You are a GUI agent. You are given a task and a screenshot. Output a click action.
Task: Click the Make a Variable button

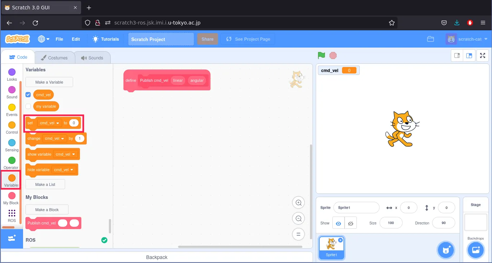click(49, 82)
